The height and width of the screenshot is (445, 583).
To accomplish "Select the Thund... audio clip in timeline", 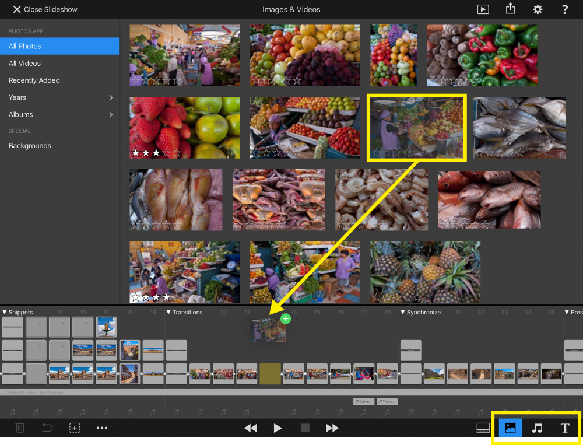I will coord(388,401).
